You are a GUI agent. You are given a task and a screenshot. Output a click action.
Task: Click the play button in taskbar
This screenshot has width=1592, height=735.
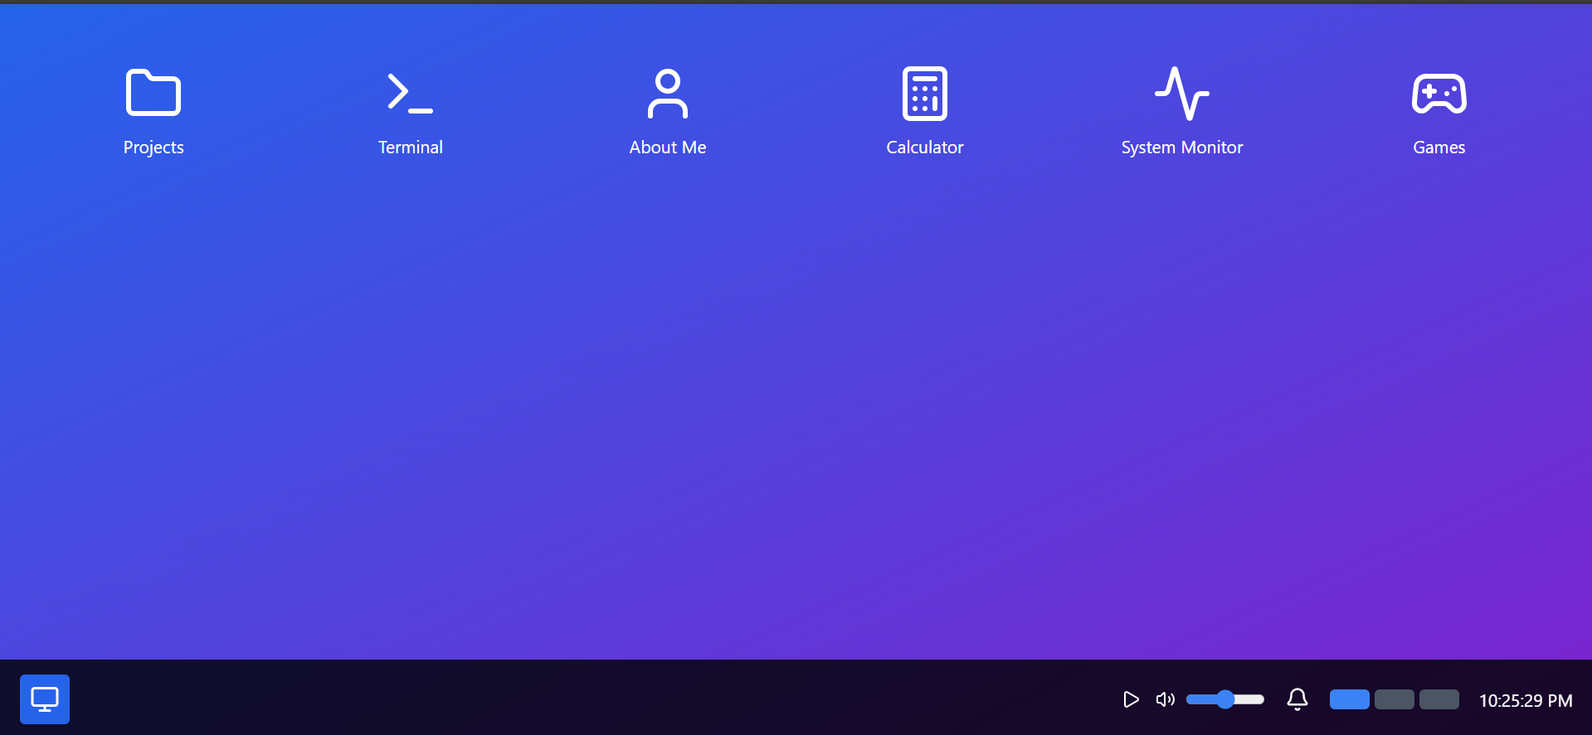click(x=1130, y=699)
